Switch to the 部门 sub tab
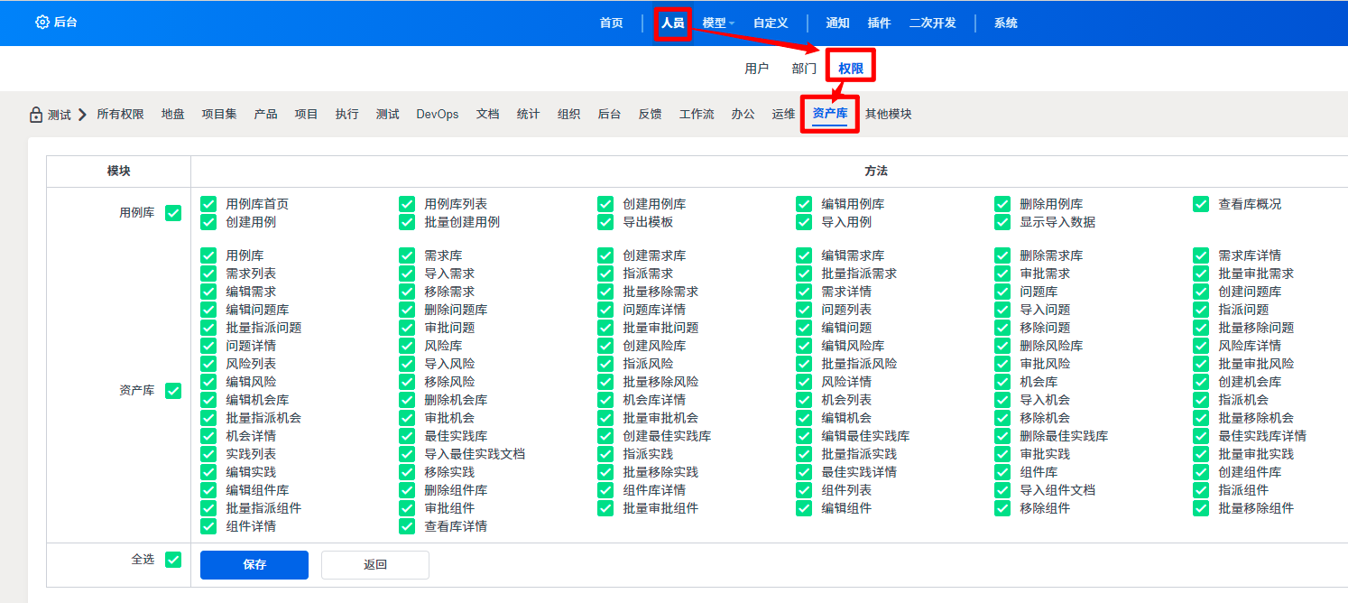The width and height of the screenshot is (1348, 603). [x=804, y=69]
